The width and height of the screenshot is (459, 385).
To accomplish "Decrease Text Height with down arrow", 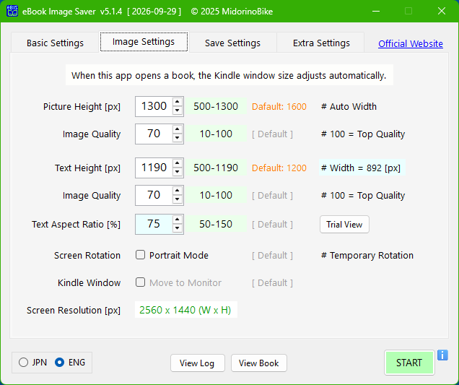I will tap(178, 172).
